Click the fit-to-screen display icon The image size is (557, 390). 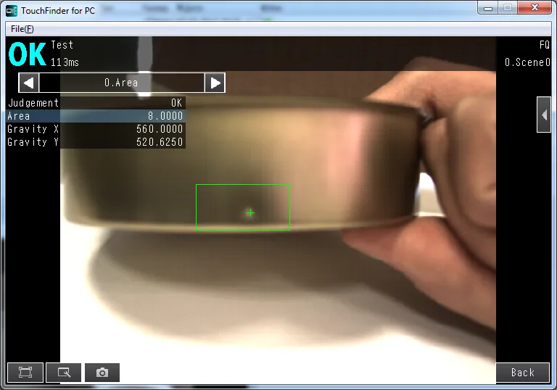(x=25, y=373)
